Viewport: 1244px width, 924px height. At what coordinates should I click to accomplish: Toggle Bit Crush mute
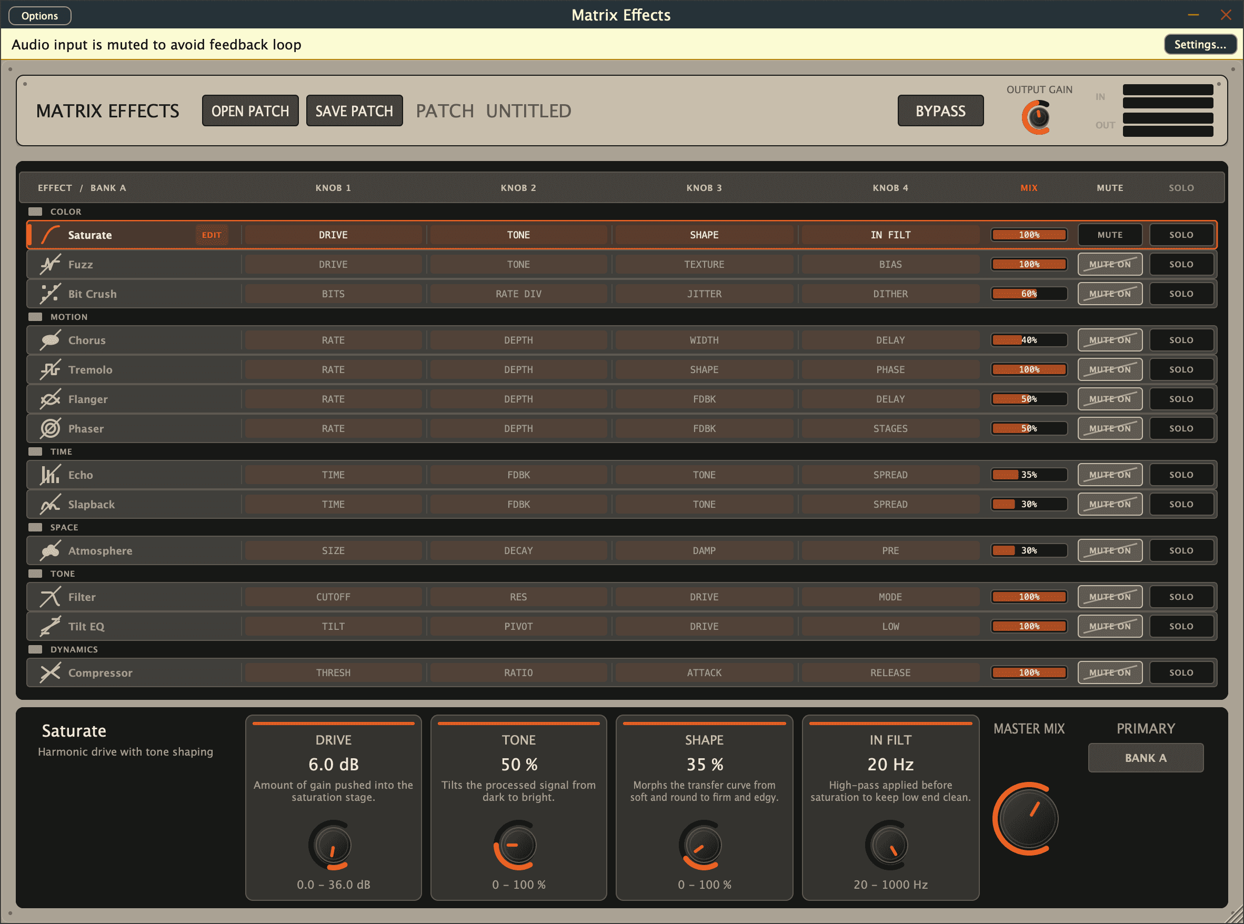(x=1110, y=294)
